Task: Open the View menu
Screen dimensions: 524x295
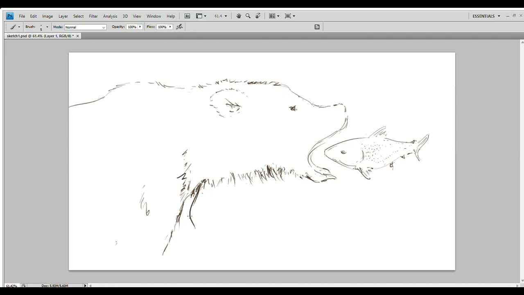Action: (x=137, y=16)
